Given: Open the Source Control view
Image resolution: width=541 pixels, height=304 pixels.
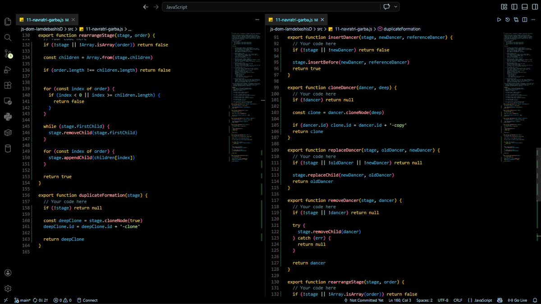Looking at the screenshot, I should pos(7,54).
